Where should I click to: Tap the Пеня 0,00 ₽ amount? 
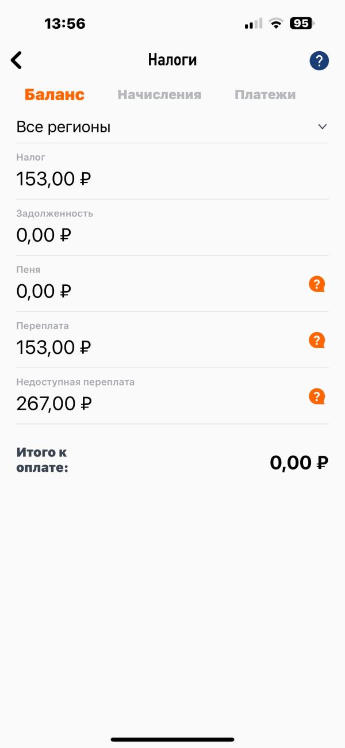click(44, 291)
